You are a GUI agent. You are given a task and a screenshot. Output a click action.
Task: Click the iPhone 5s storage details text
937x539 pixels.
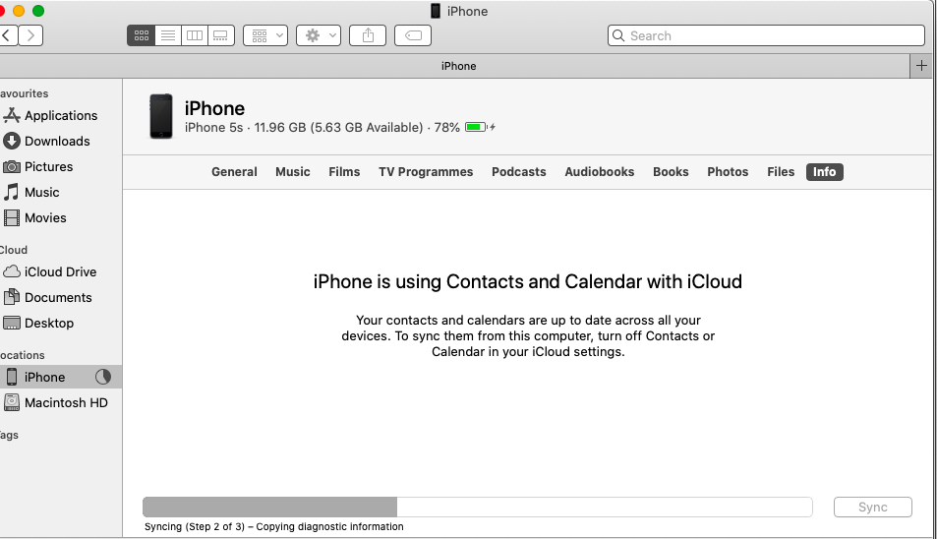(x=322, y=127)
